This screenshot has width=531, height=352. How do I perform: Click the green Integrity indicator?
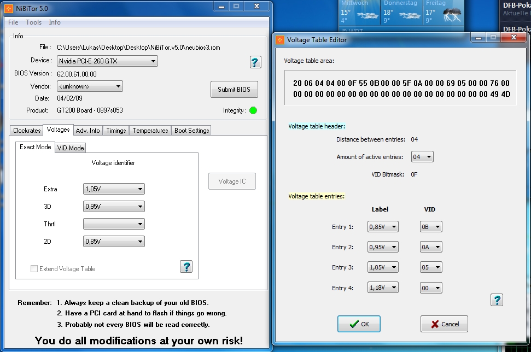point(253,110)
